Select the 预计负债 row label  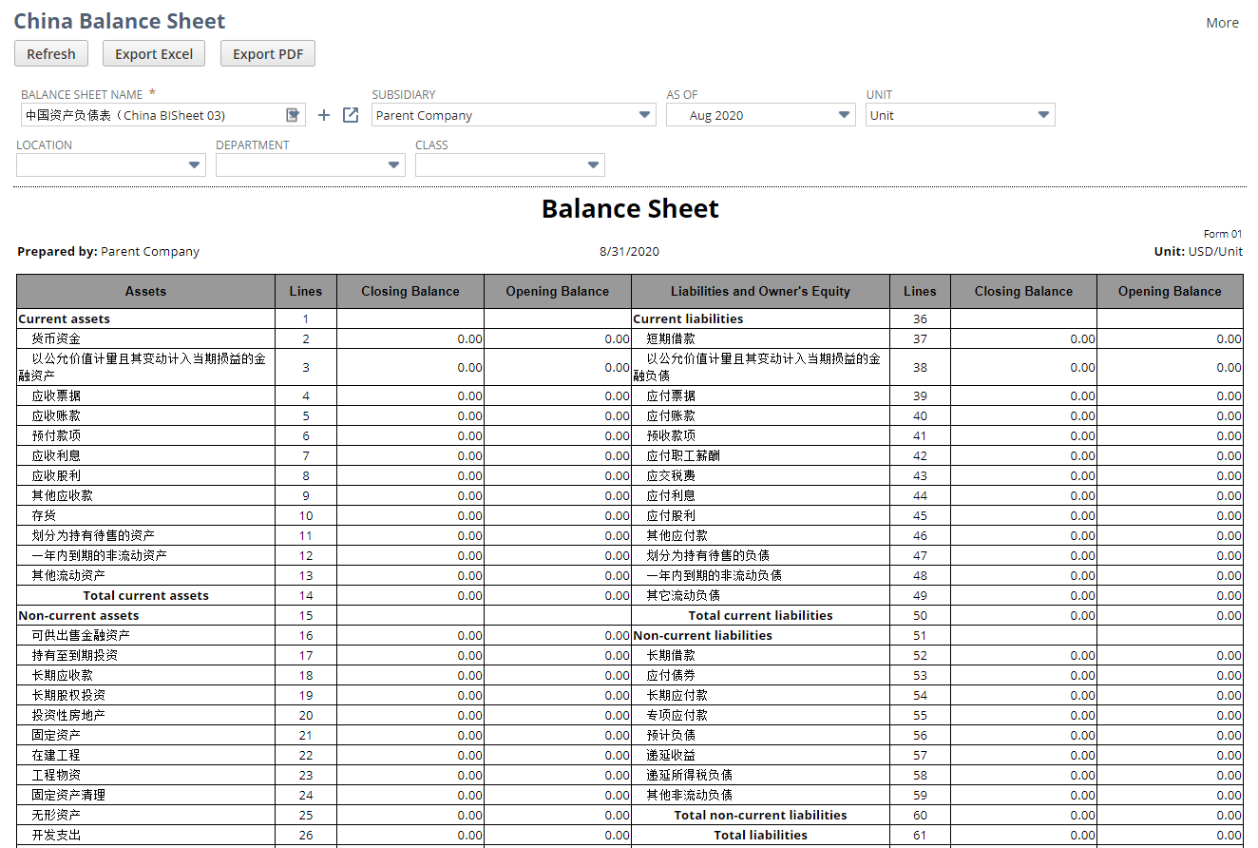[x=671, y=736]
